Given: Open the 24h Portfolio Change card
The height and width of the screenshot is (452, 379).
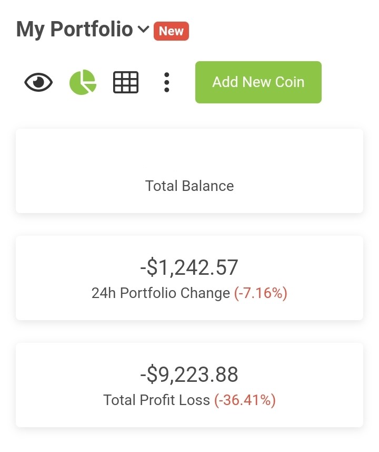Looking at the screenshot, I should pos(189,278).
